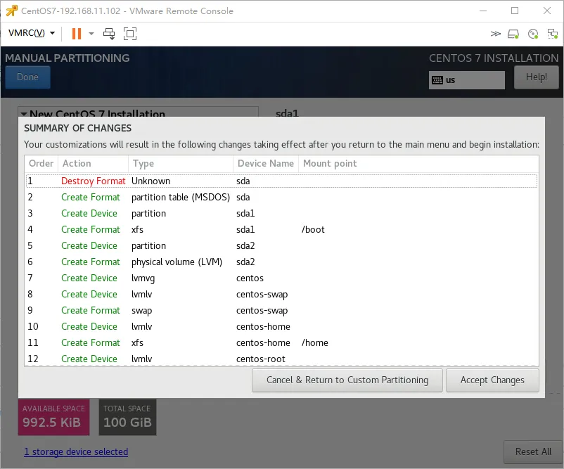The image size is (564, 469).
Task: Select row 8 lvmlv centos-swap
Action: [x=281, y=294]
